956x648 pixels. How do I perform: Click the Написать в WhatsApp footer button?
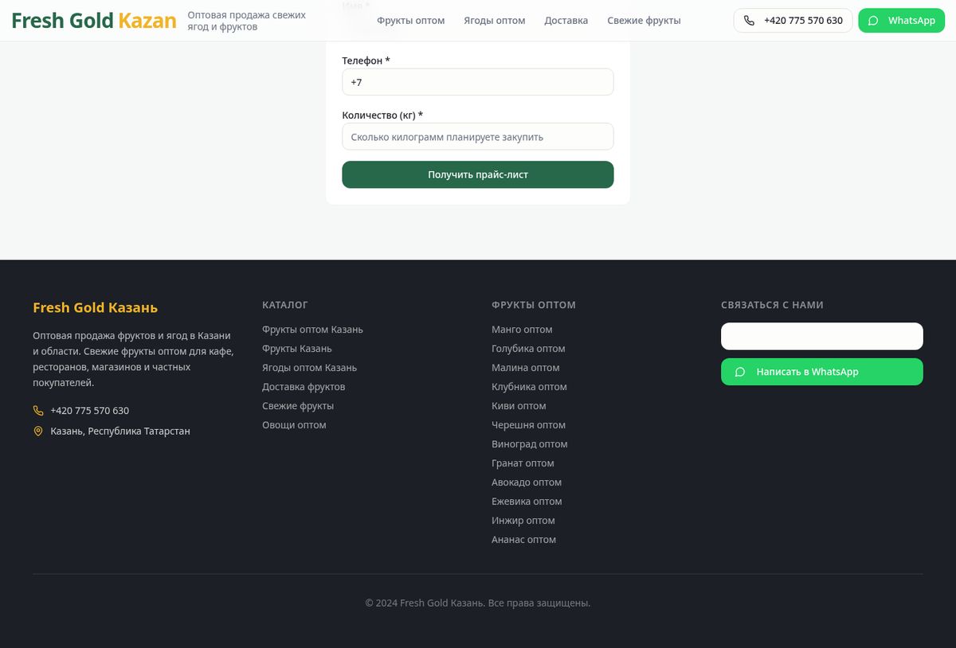point(822,372)
